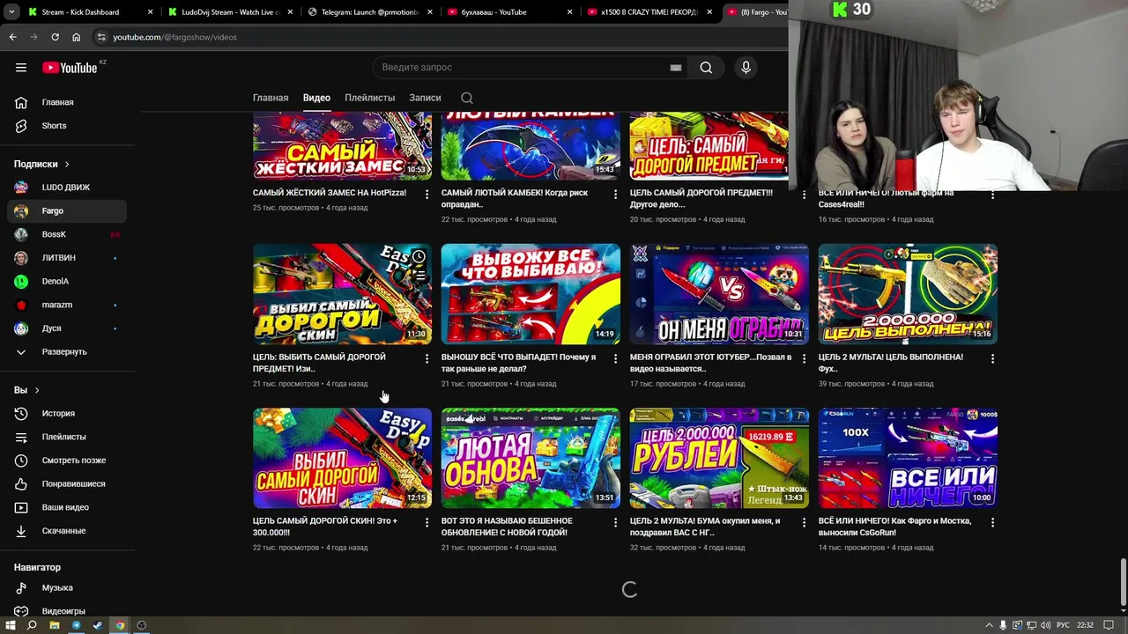This screenshot has height=634, width=1128.
Task: Open Windows taskbar search
Action: pyautogui.click(x=32, y=625)
